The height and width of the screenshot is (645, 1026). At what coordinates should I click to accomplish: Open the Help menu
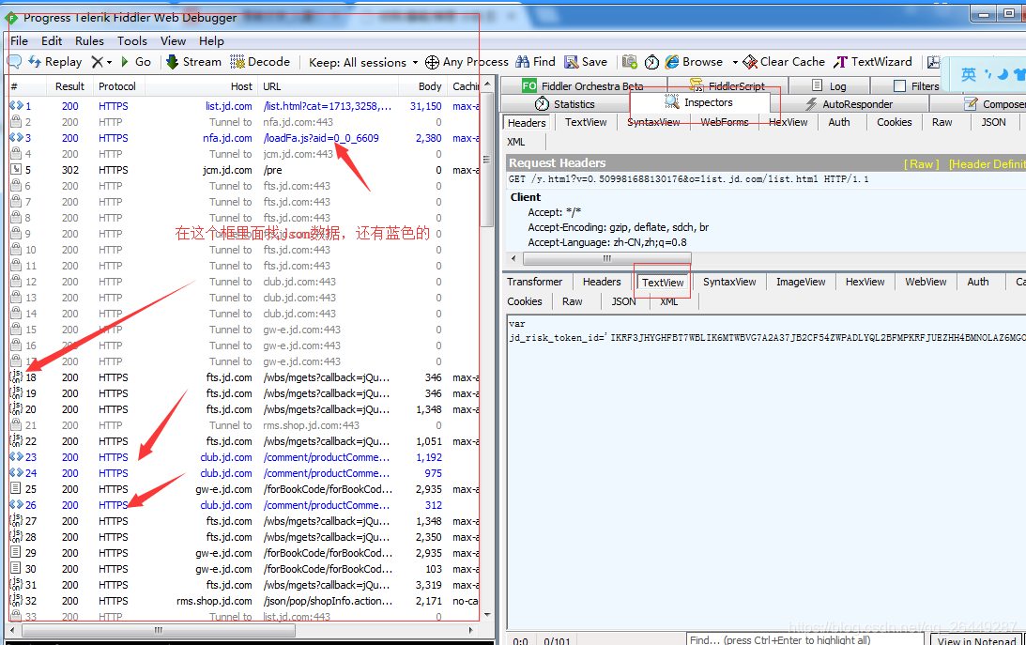click(211, 41)
